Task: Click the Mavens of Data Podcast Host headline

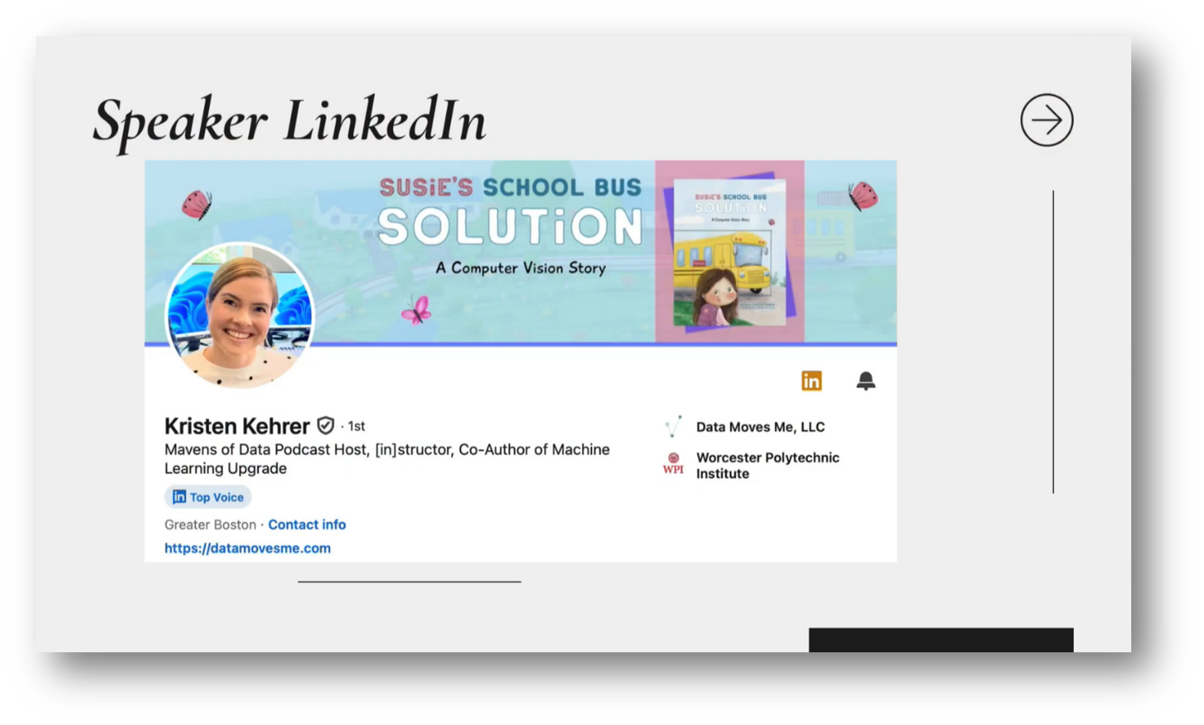Action: pyautogui.click(x=387, y=459)
